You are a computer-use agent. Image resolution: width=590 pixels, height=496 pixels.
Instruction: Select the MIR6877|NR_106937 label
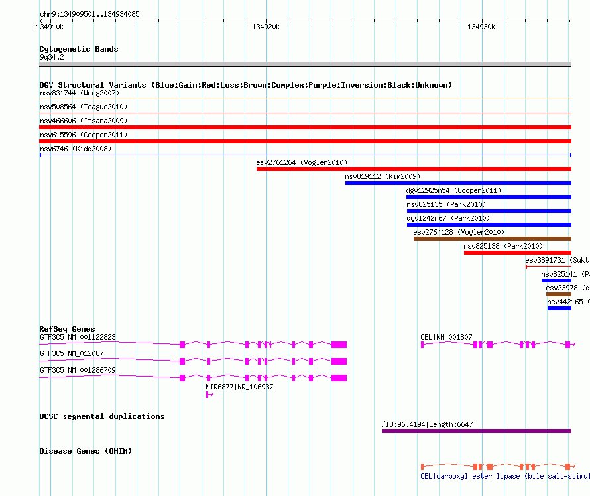239,387
